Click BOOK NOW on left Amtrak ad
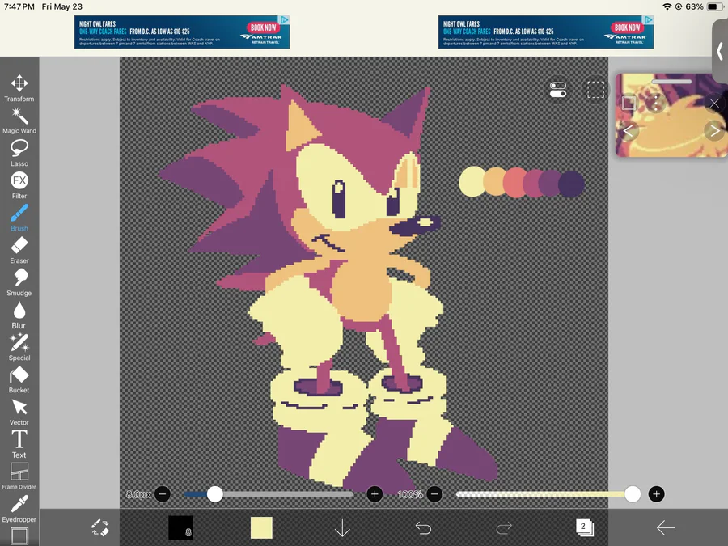Viewport: 728px width, 546px height. (263, 28)
